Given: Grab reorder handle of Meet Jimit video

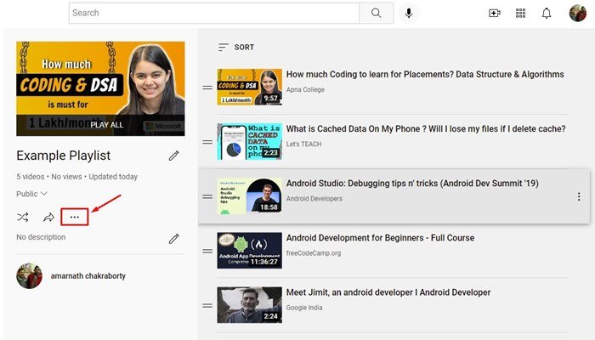Looking at the screenshot, I should [x=207, y=305].
